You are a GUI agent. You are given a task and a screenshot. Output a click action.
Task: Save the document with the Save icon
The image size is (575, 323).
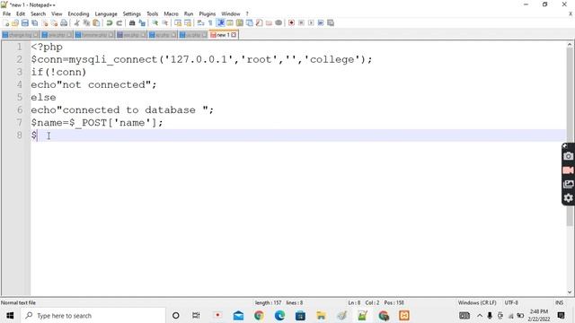[25, 23]
